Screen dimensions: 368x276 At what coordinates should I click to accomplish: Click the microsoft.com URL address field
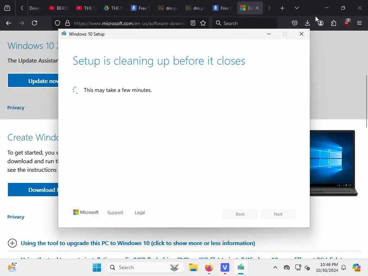[x=129, y=23]
